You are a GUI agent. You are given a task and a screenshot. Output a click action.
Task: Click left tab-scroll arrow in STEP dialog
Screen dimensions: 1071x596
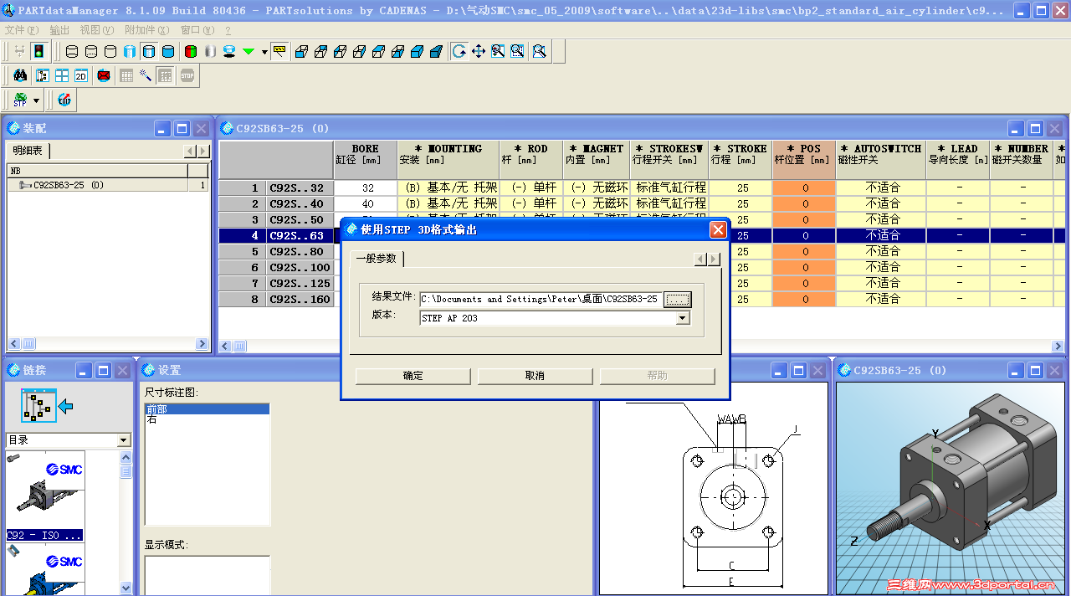point(701,259)
